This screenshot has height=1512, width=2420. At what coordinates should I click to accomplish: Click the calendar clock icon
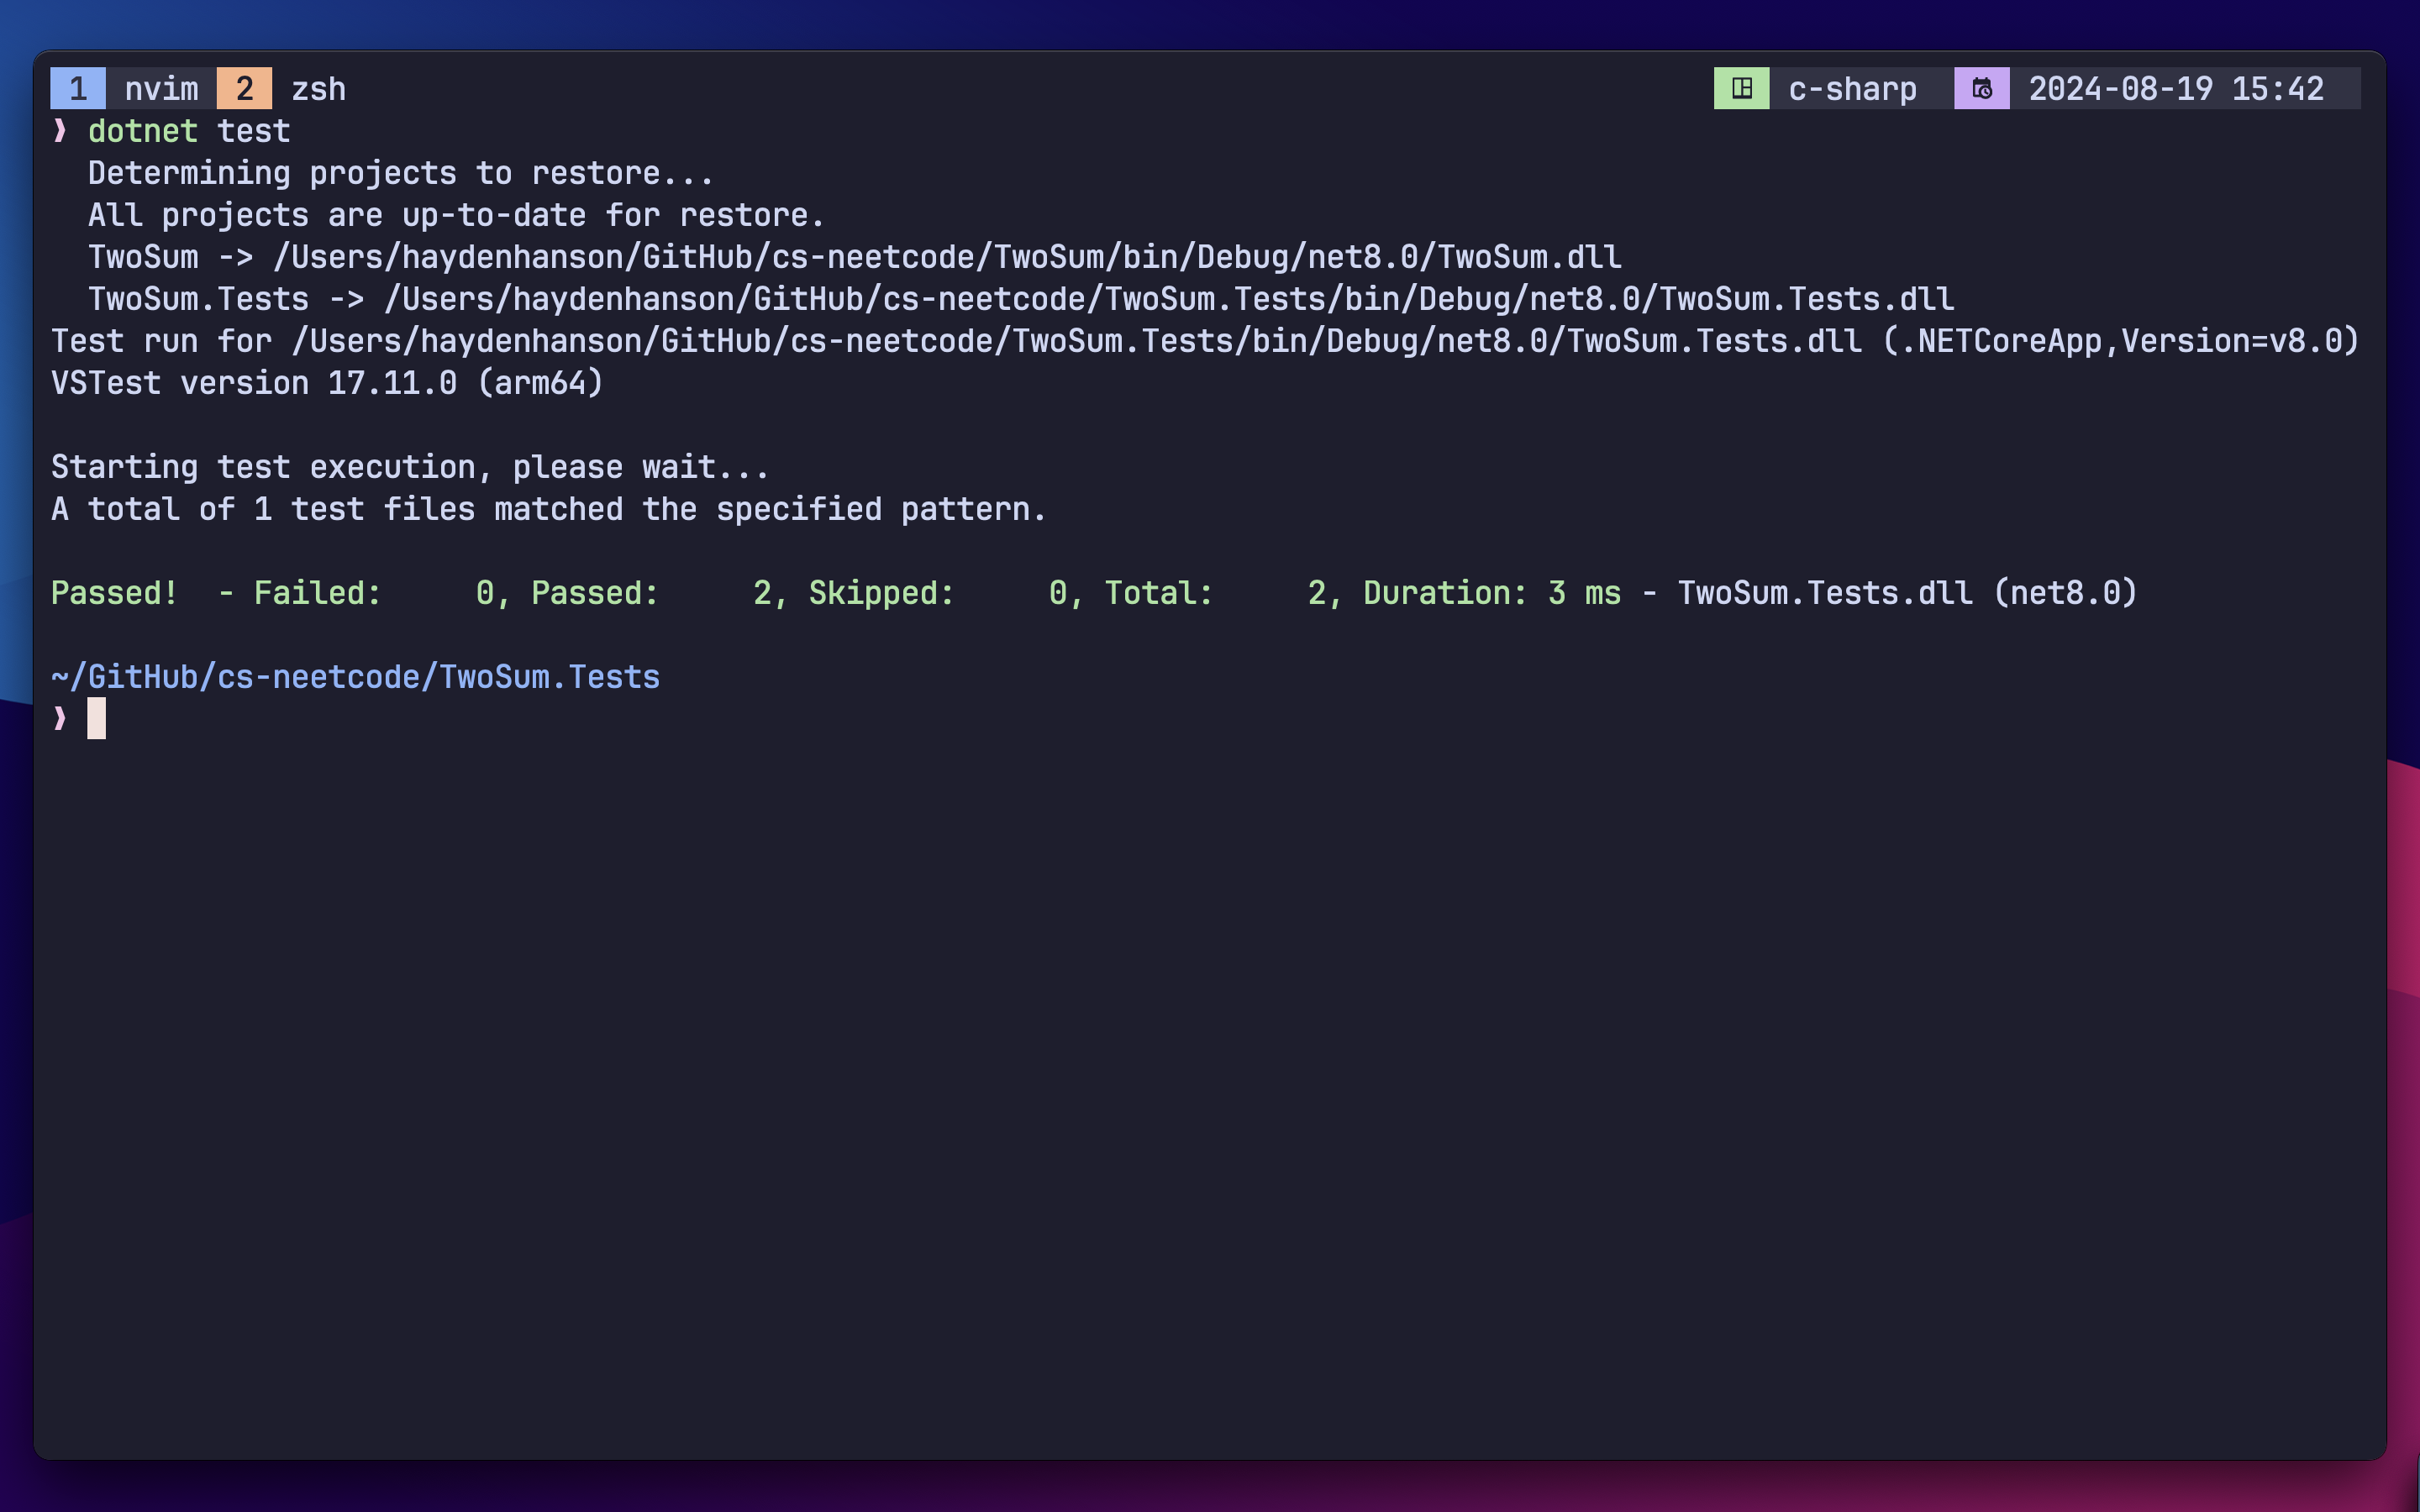pos(1981,88)
